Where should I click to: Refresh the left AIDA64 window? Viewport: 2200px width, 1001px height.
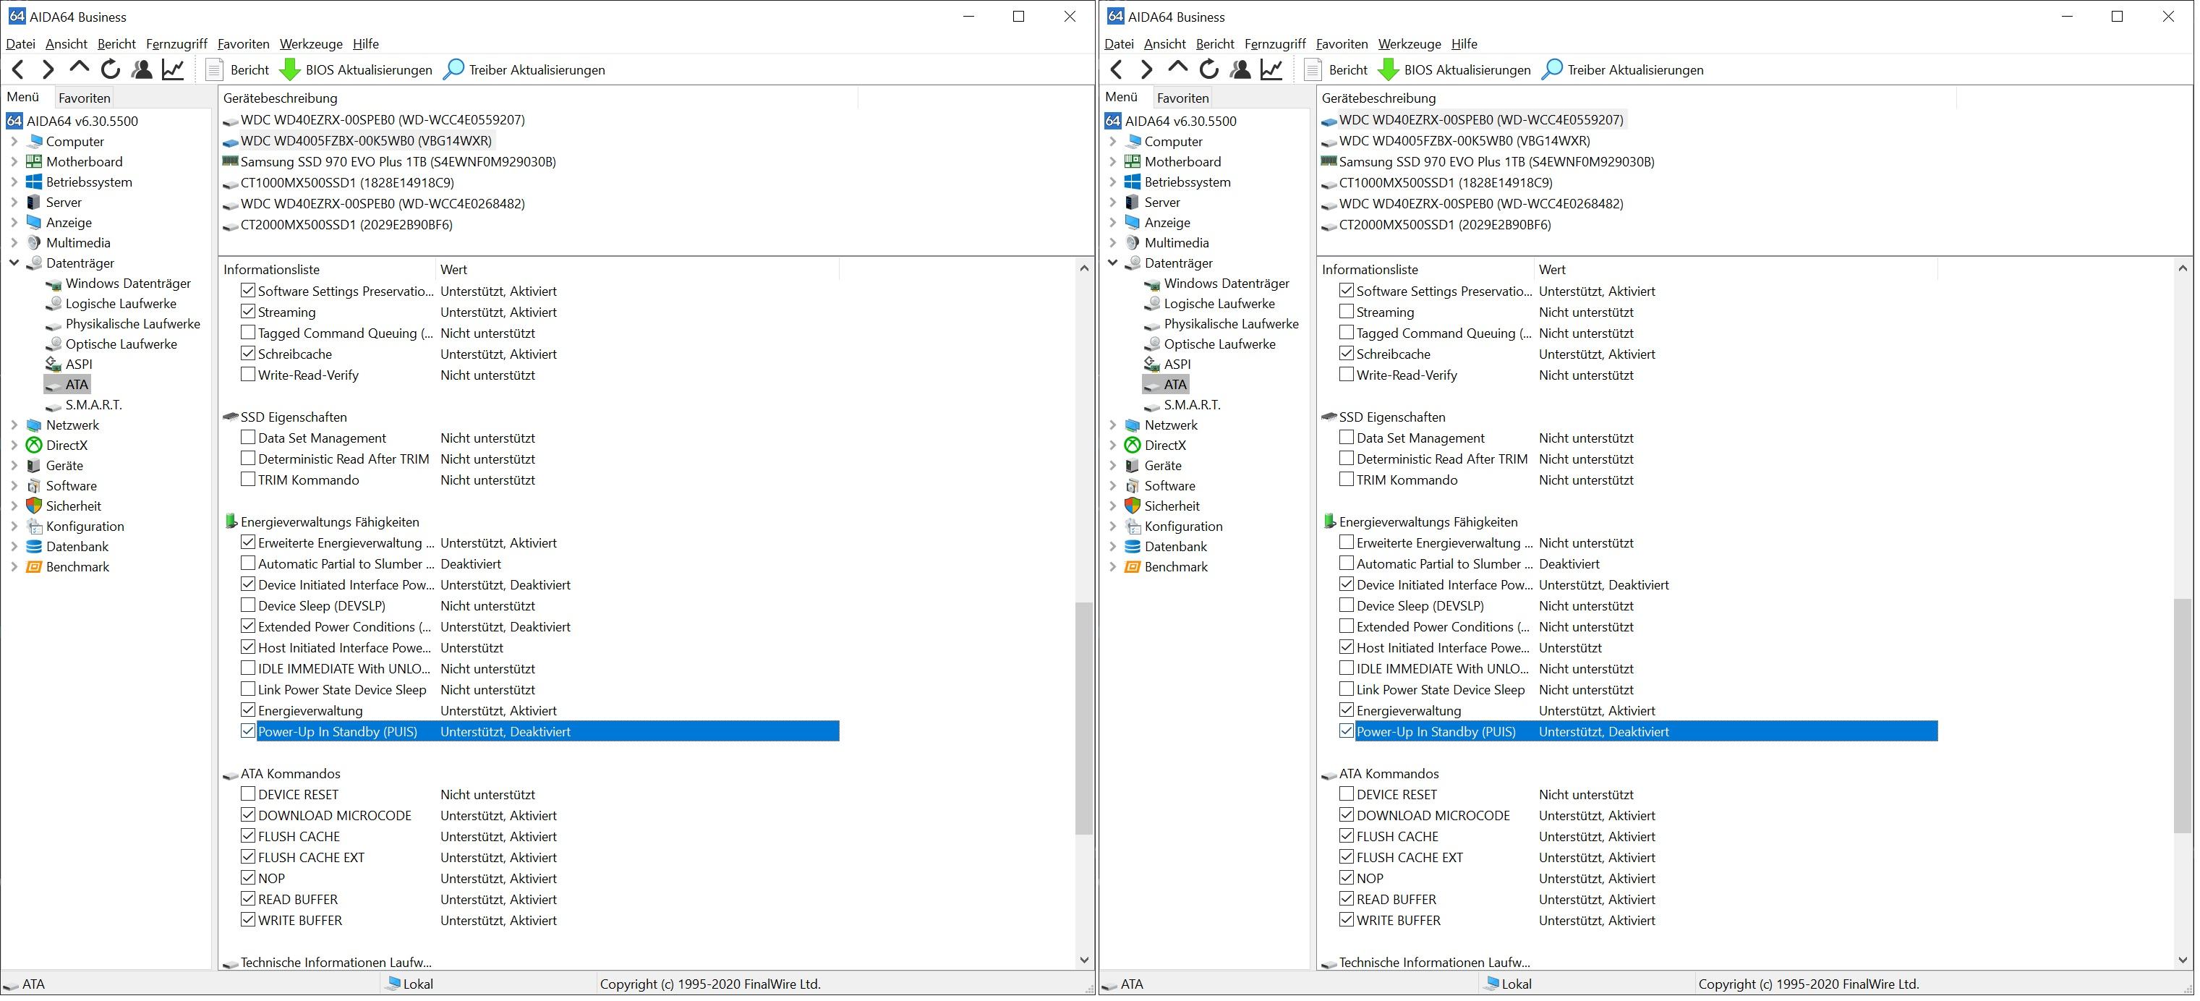tap(111, 70)
